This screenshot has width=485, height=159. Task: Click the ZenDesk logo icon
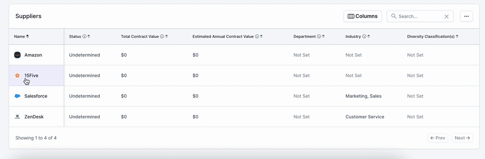tap(17, 117)
